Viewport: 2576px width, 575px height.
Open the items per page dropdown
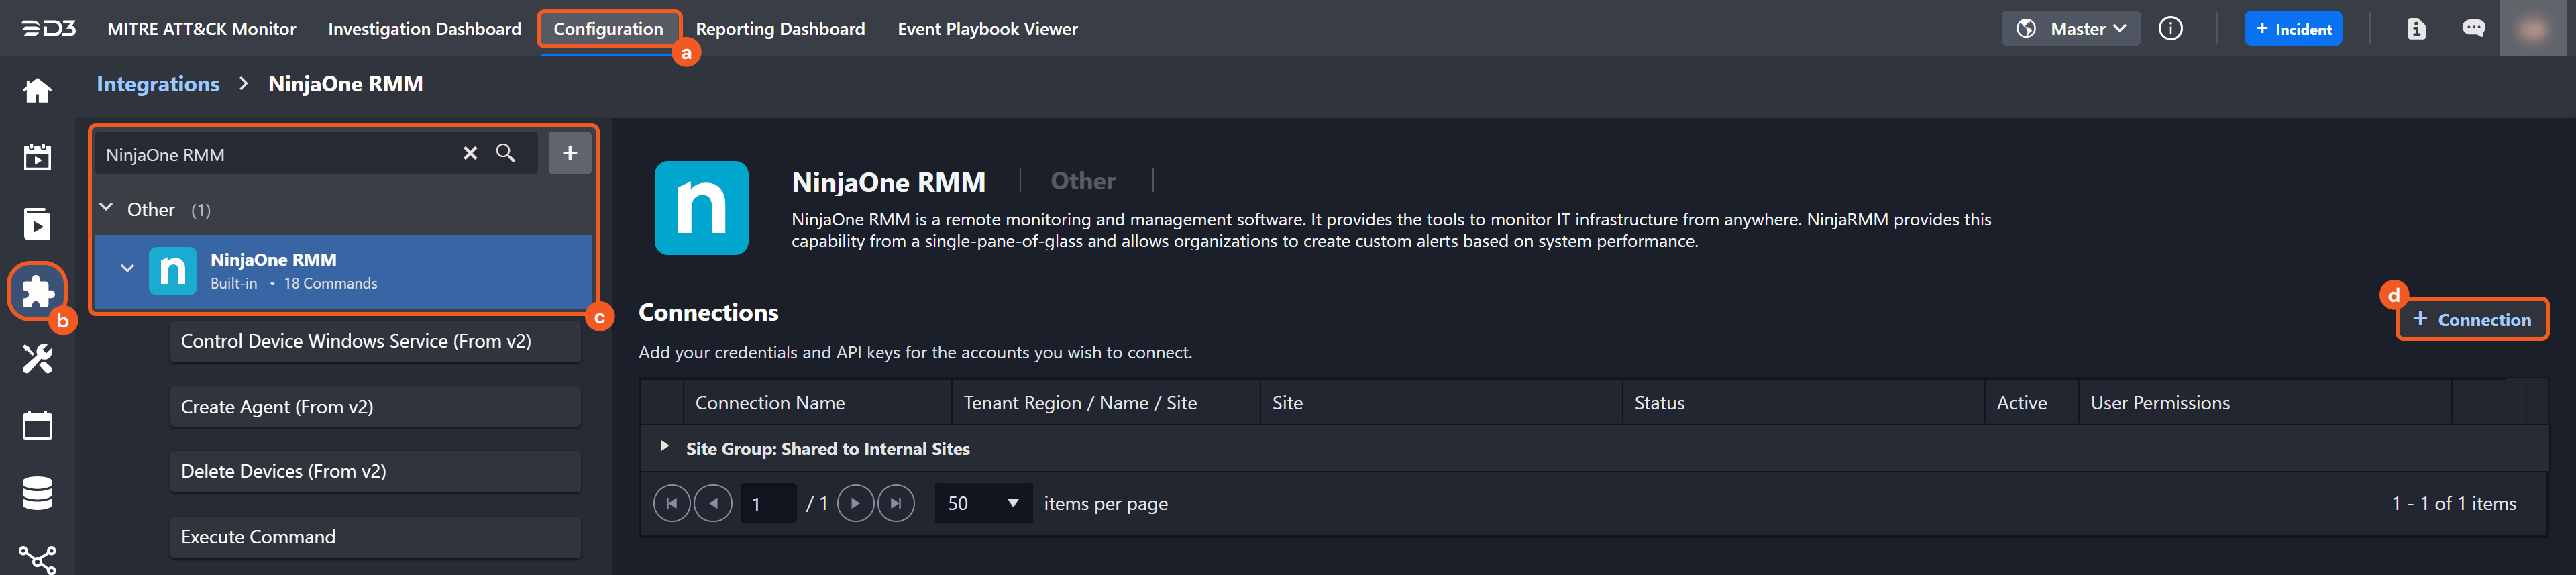[x=983, y=503]
